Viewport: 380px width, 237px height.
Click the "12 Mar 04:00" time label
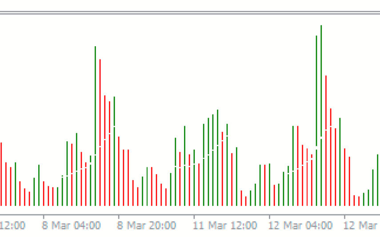tap(300, 225)
